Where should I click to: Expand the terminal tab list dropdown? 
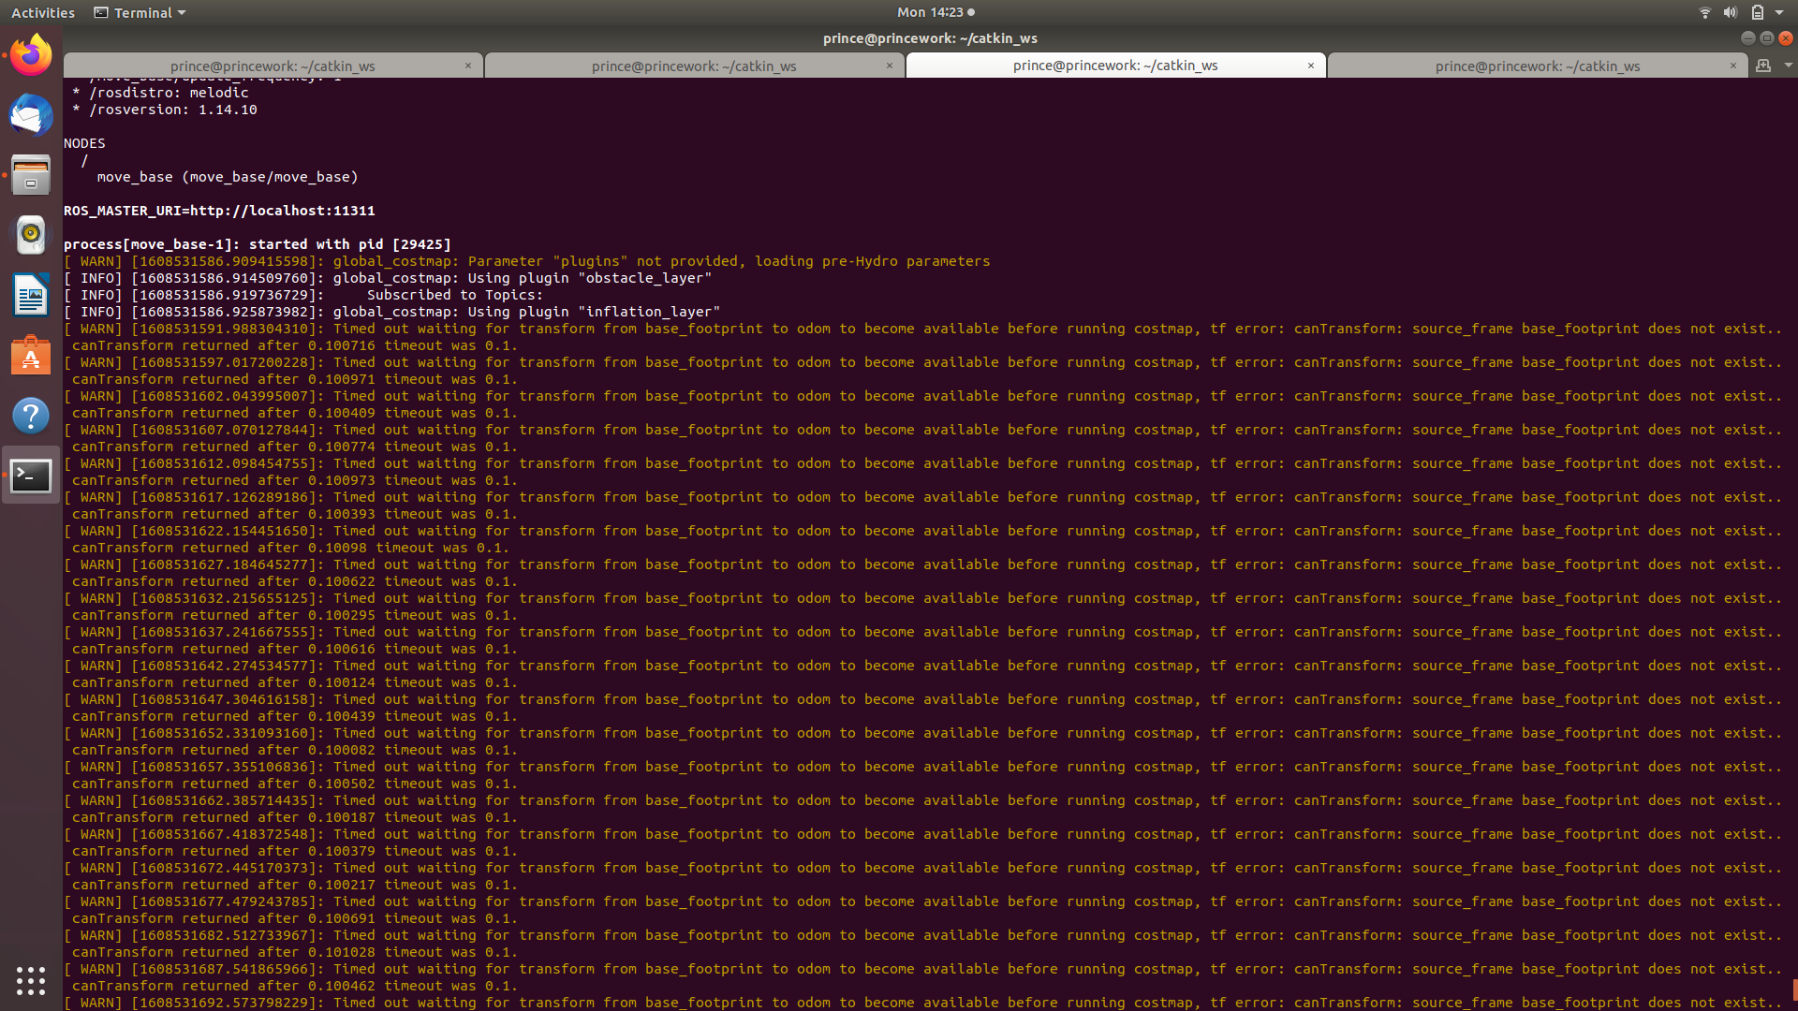tap(1788, 66)
